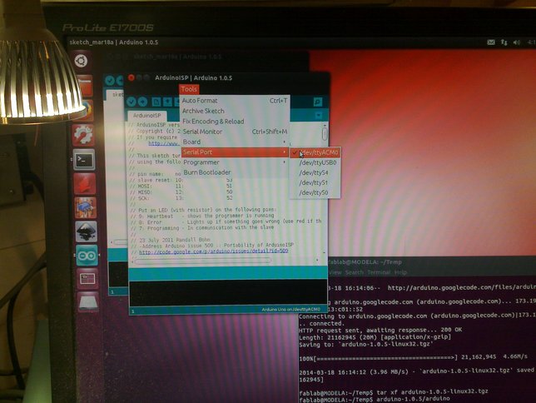Screen dimensions: 536x403
Task: Open the blue-and-orange app icon above Inkscape
Action: (86, 207)
